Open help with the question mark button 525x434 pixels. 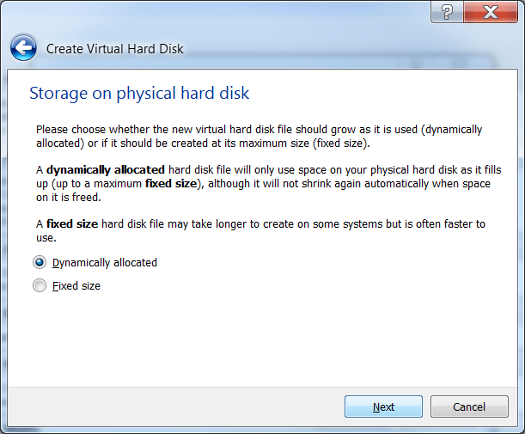point(447,12)
